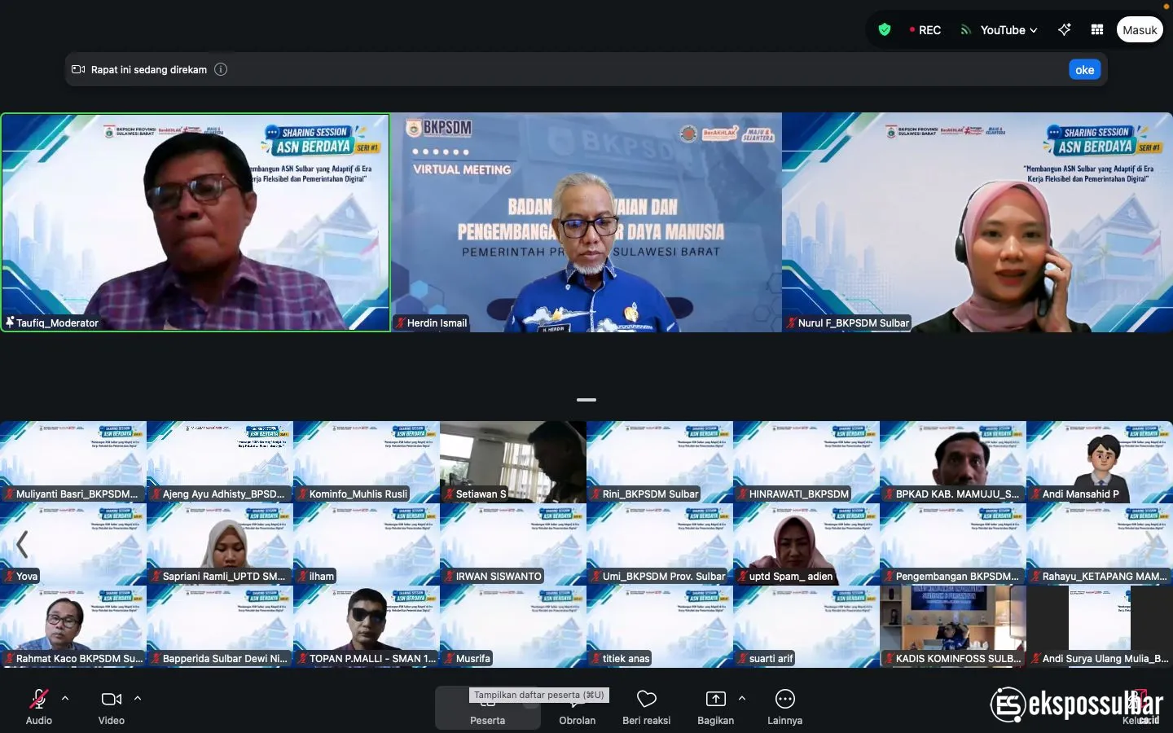
Task: Select Ajeng Ayu Adhisty_BPSD participant tile
Action: click(x=220, y=462)
